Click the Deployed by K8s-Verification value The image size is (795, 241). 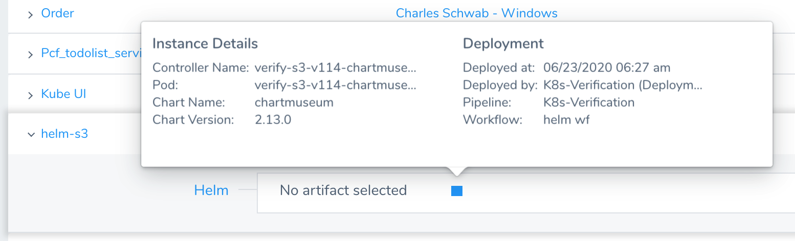623,85
